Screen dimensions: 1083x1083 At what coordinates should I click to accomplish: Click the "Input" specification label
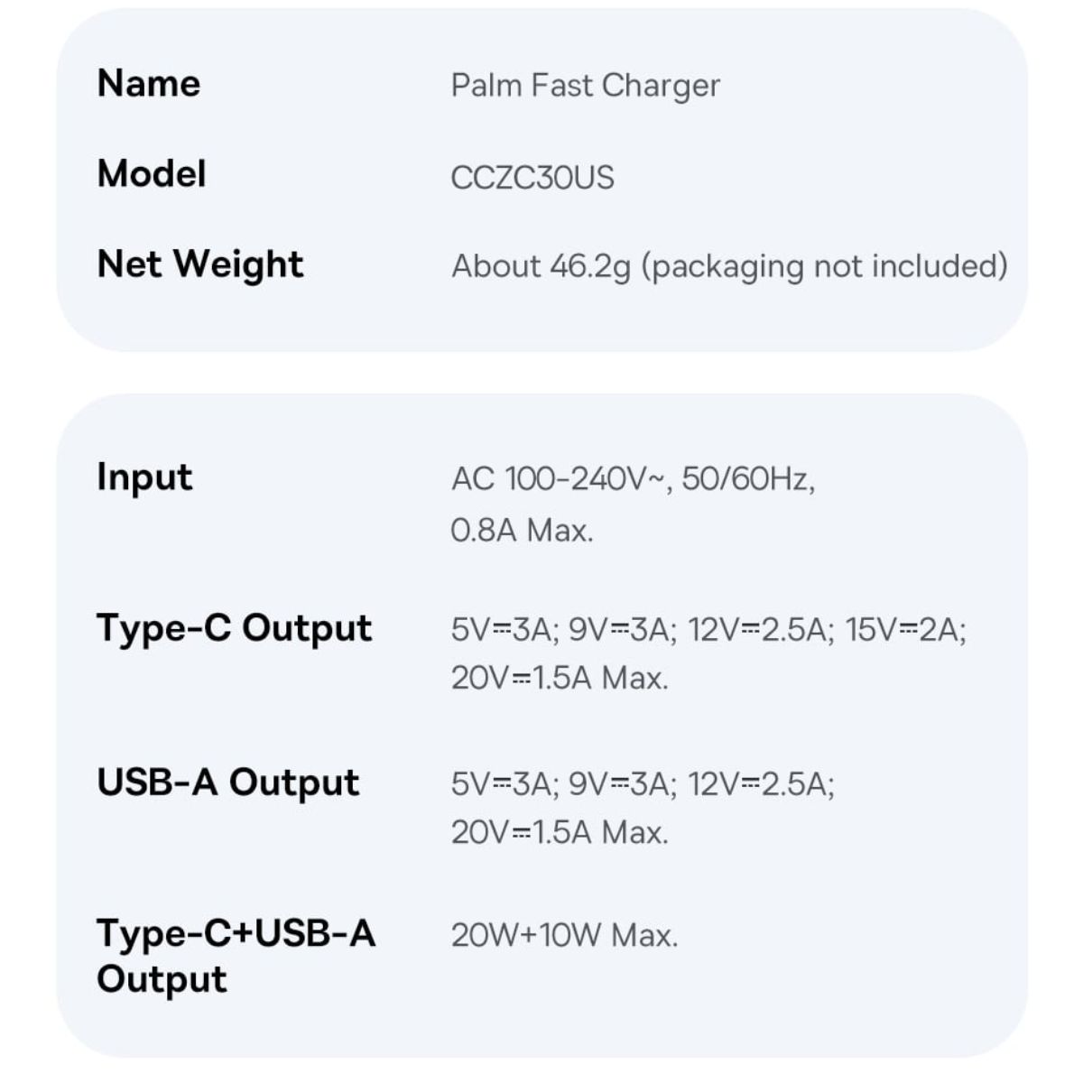point(144,477)
